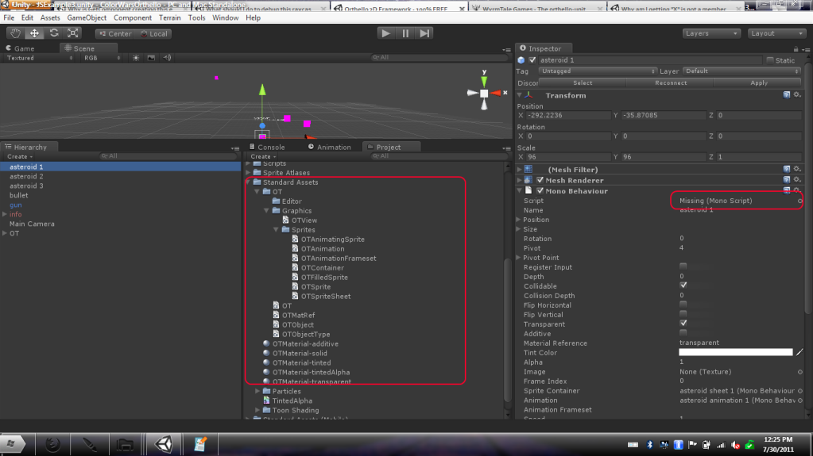Viewport: 813px width, 456px height.
Task: Switch to the Game tab
Action: tap(20, 48)
